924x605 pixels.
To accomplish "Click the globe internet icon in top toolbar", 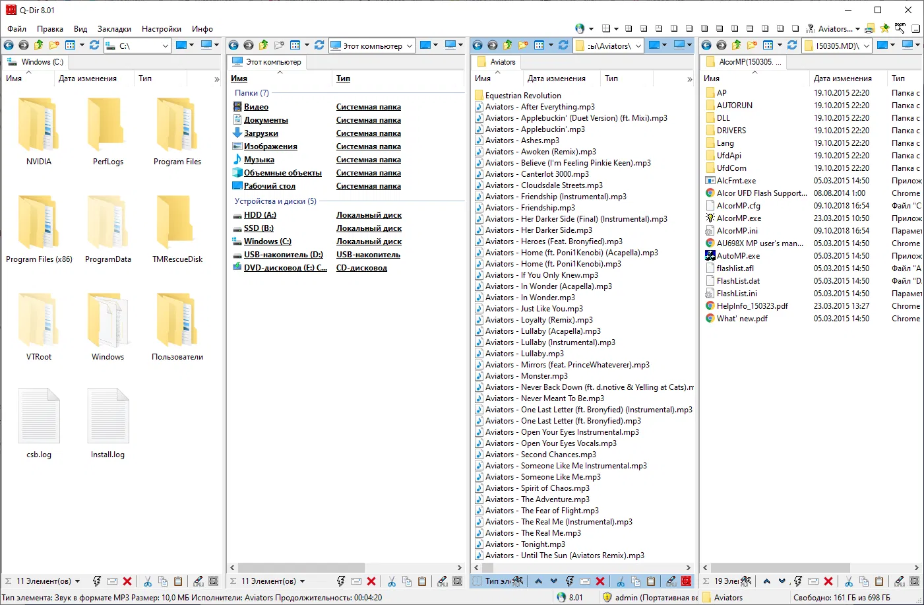I will (580, 28).
